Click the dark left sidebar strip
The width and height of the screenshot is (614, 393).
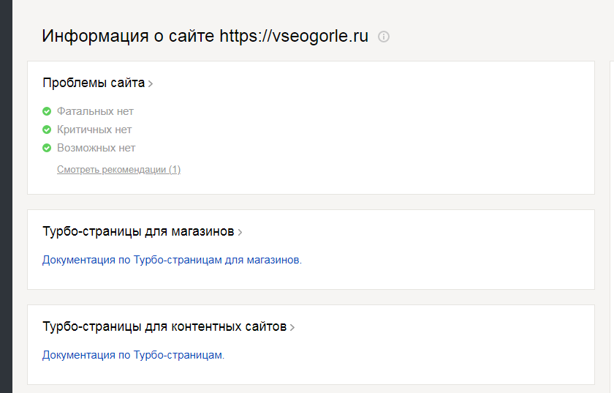[x=6, y=196]
